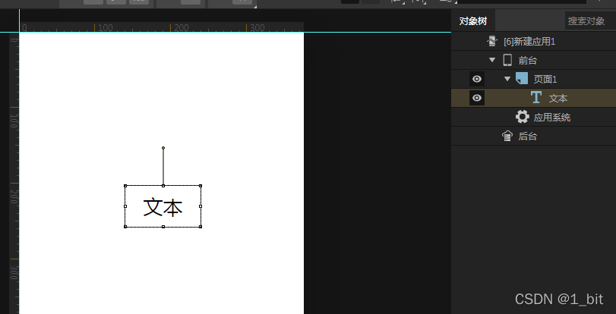
Task: Click bottom-center edge handle of text box
Action: pos(163,227)
